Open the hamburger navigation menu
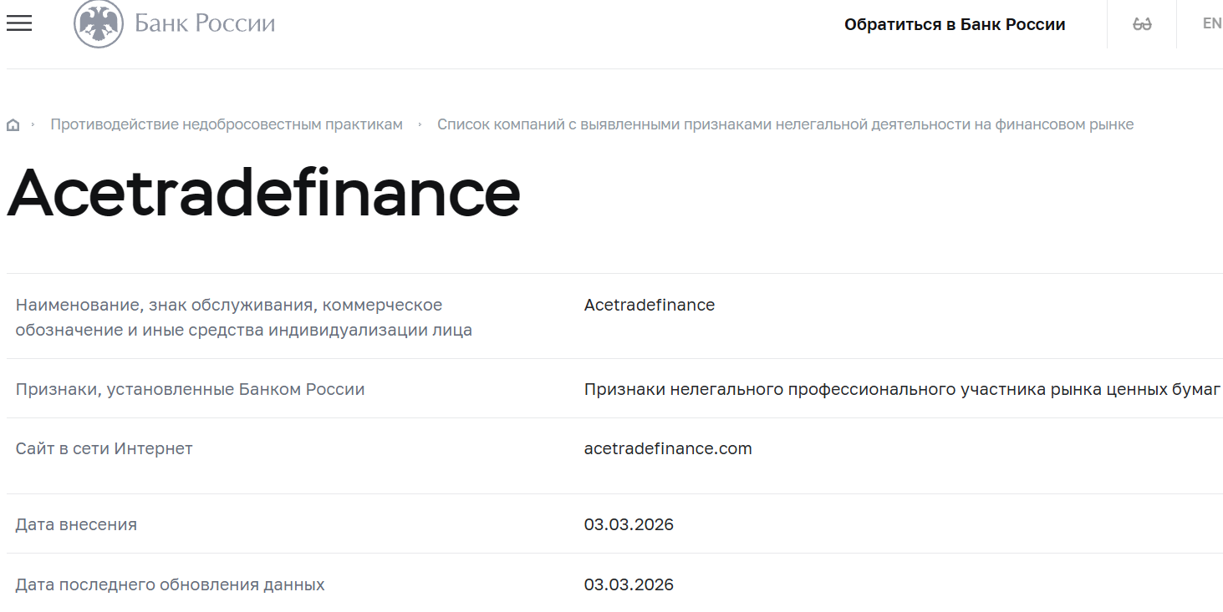The width and height of the screenshot is (1223, 612). (18, 23)
